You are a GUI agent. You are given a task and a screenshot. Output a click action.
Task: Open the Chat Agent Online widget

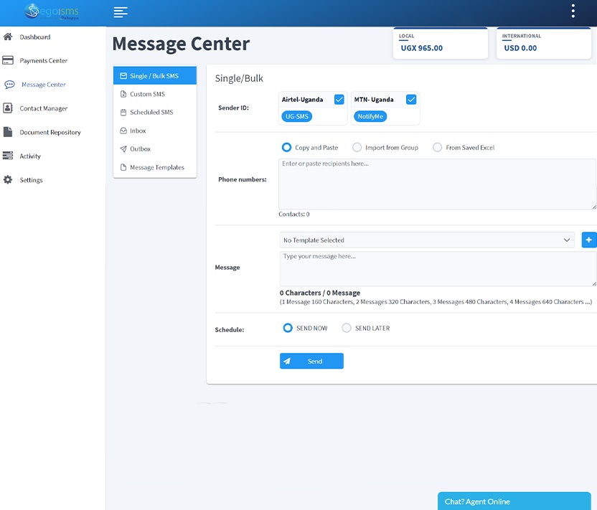(514, 501)
